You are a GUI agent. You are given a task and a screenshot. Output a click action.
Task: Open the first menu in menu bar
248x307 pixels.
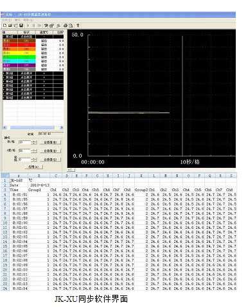point(6,20)
